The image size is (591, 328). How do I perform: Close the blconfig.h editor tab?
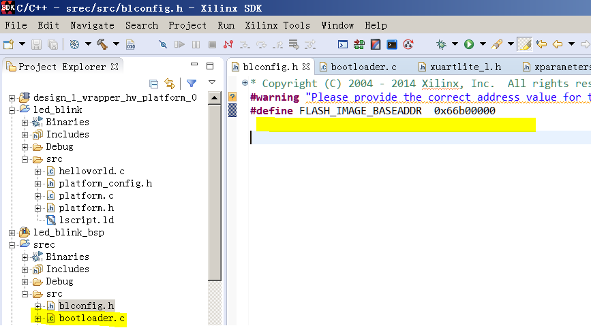click(306, 67)
